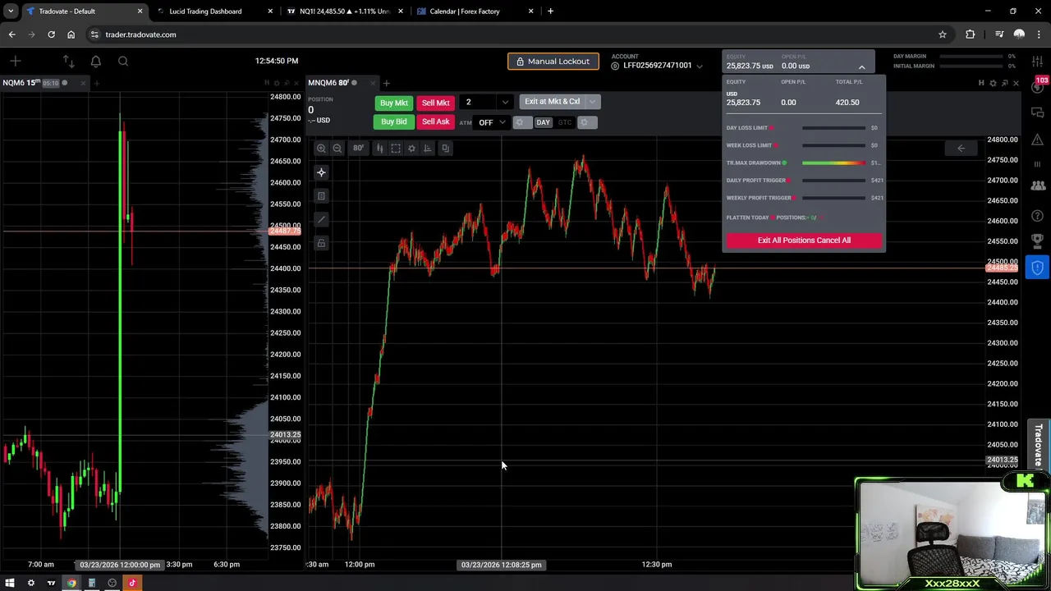
Task: Open the trophy icon in right sidebar
Action: (1038, 241)
